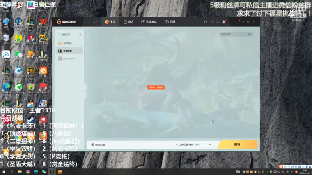Open the WeGame download manager arrow icon
This screenshot has width=312, height=175.
point(218,22)
